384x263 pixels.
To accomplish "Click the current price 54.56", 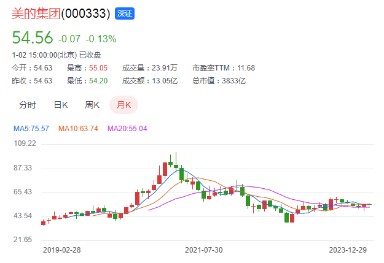I will pos(33,37).
